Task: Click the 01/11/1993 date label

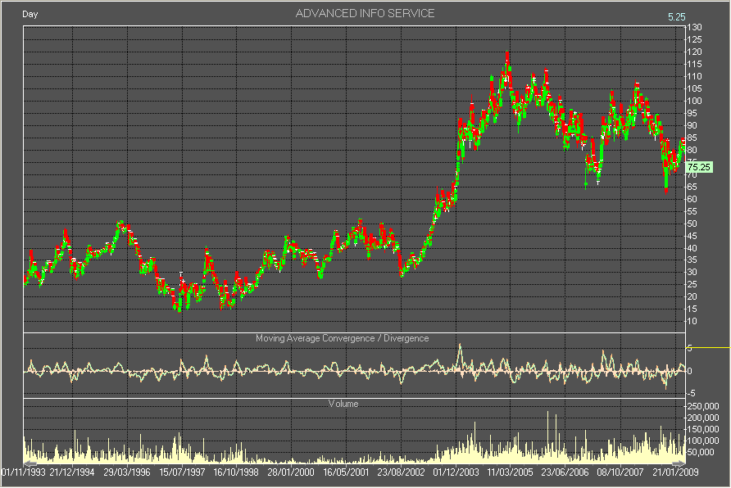Action: (x=23, y=472)
